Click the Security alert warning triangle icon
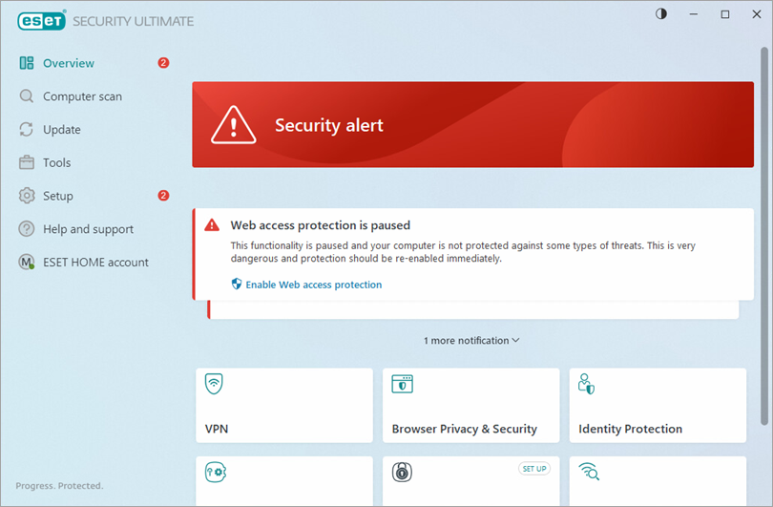This screenshot has height=507, width=773. click(233, 125)
